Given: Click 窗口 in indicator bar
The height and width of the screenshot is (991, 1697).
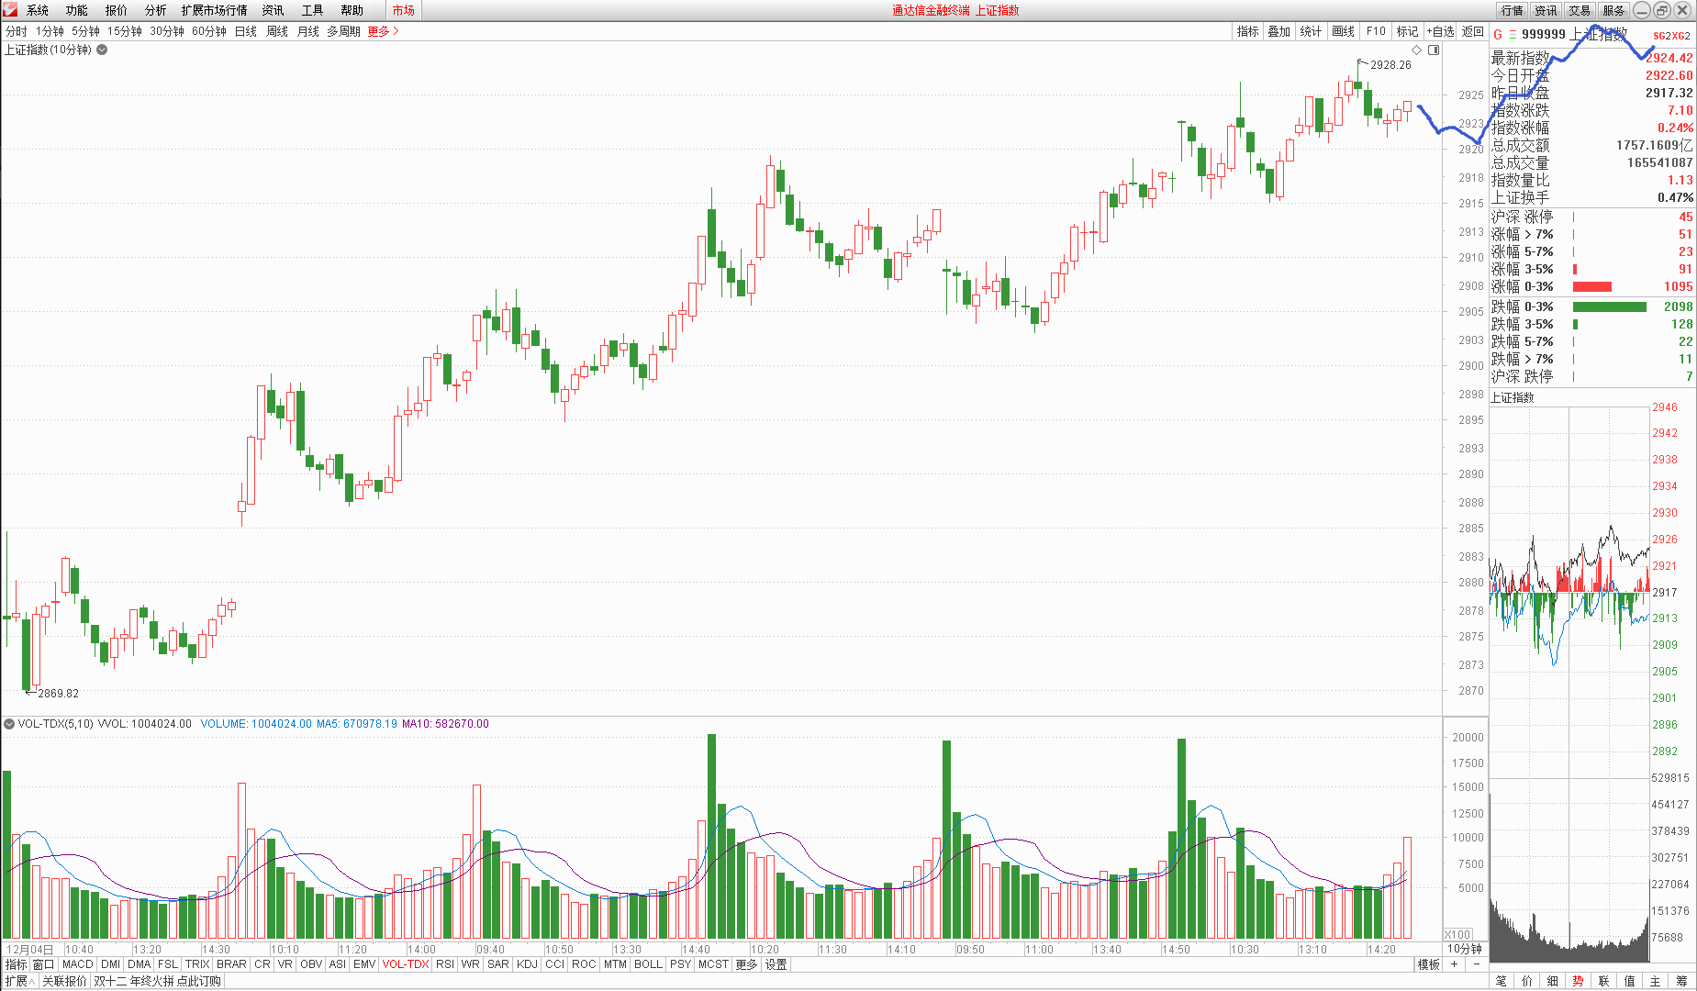Looking at the screenshot, I should (x=43, y=964).
